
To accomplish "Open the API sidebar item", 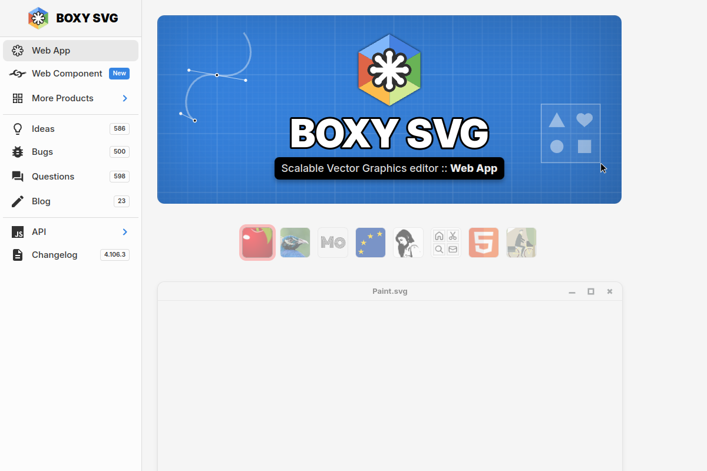I will pos(71,232).
